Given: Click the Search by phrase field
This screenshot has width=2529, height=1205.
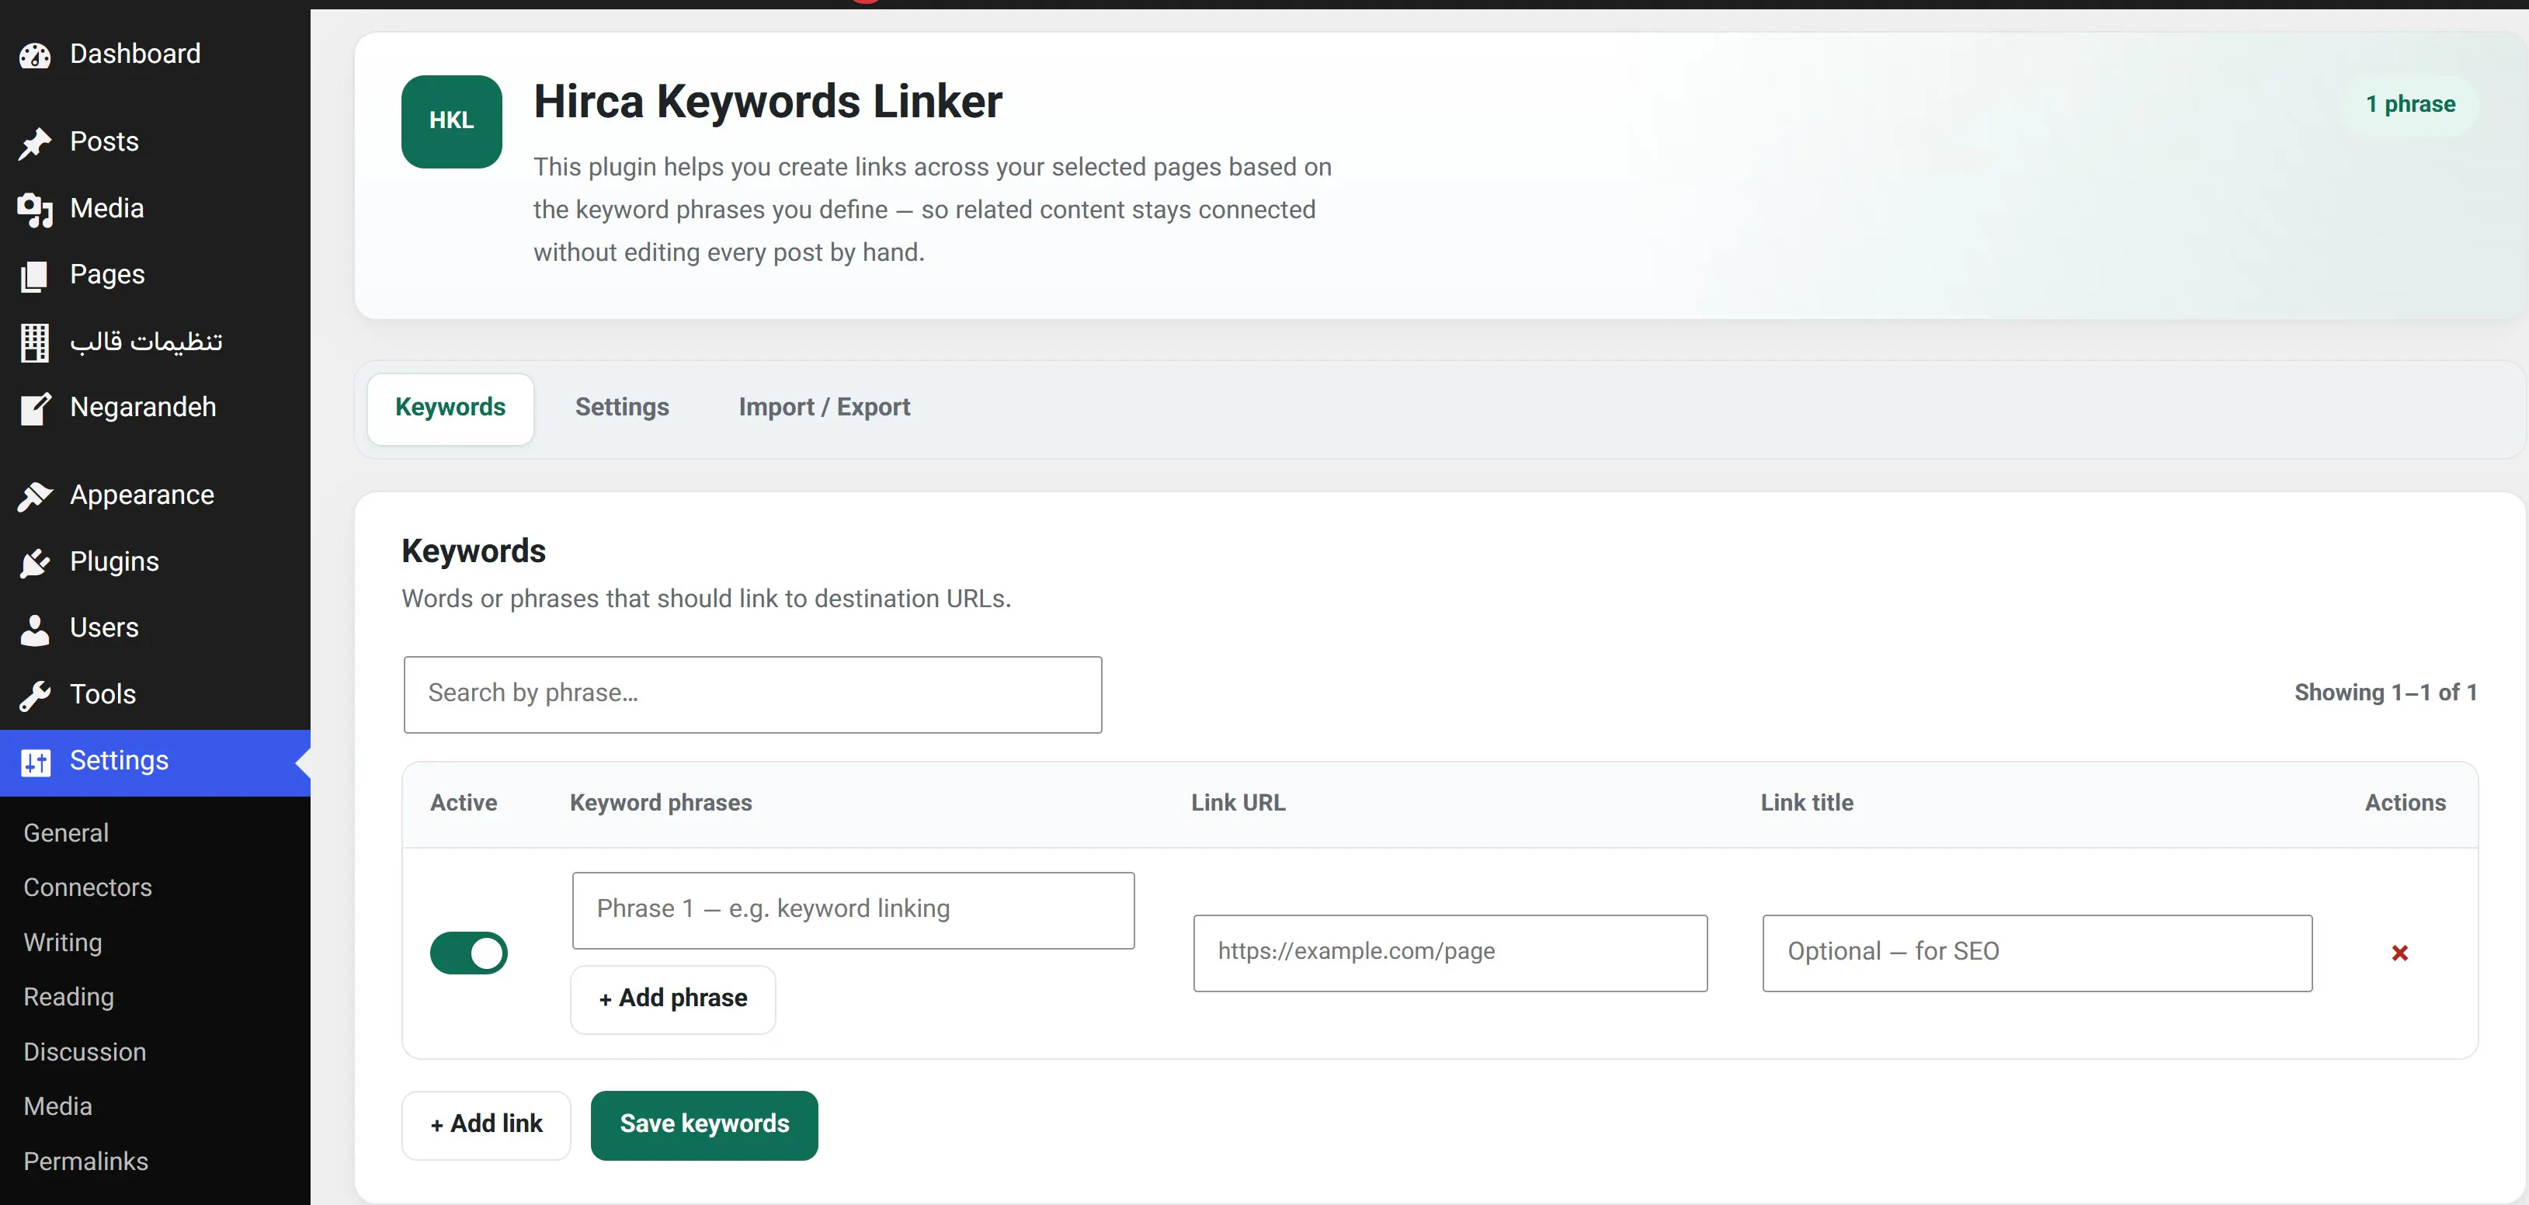Looking at the screenshot, I should coord(752,694).
